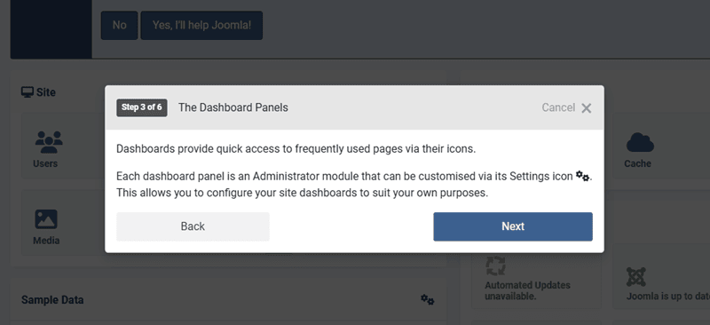Click the Sample Data panel heading

pos(52,300)
